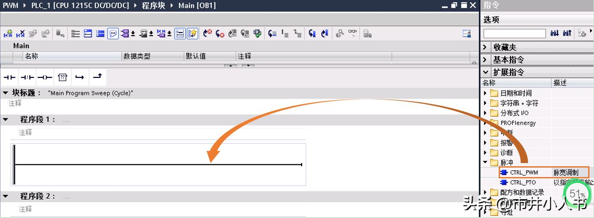Toggle network comments display button
594x218 pixels.
pos(113,34)
